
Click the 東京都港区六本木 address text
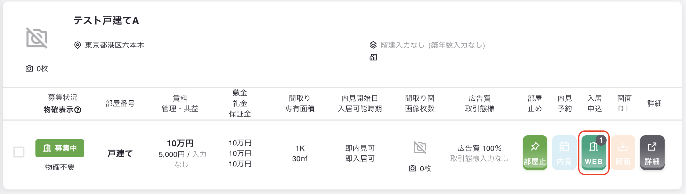[115, 45]
